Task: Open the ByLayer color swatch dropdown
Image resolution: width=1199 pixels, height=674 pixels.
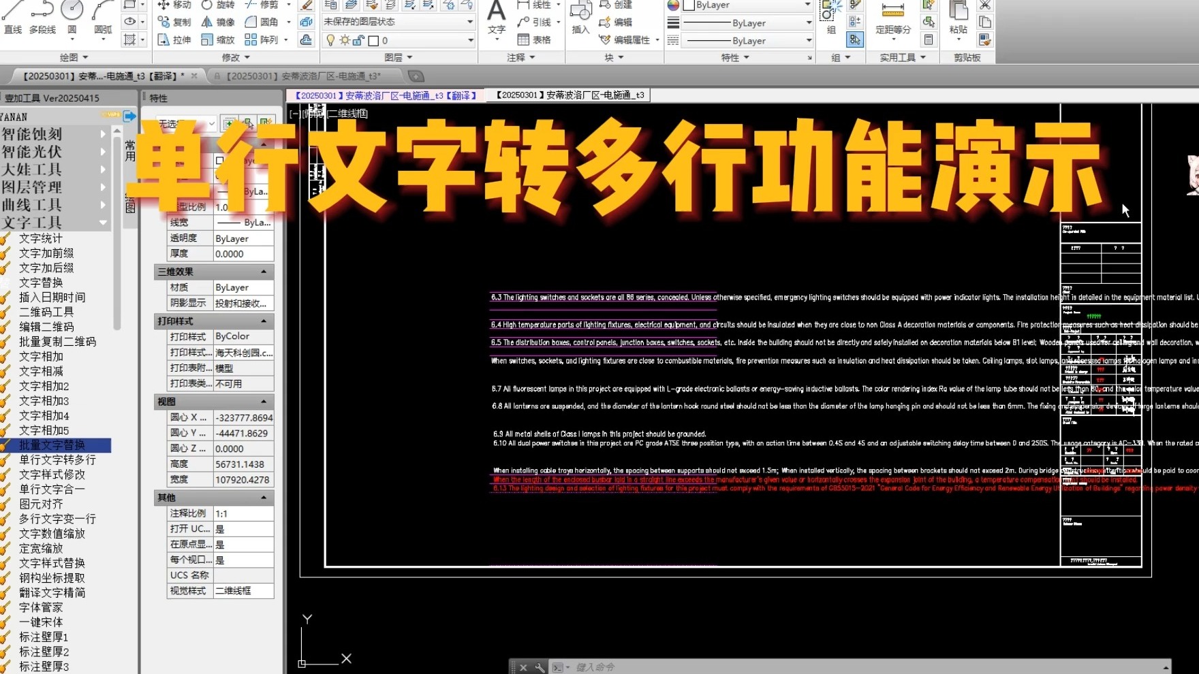Action: pyautogui.click(x=807, y=5)
